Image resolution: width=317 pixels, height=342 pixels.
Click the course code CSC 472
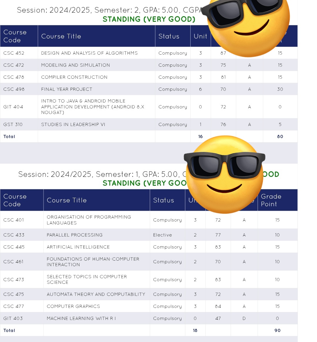[14, 65]
